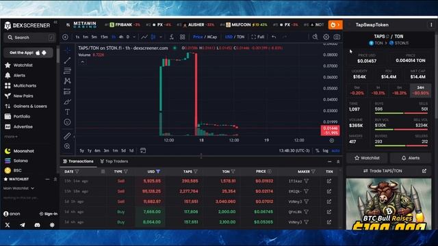The height and width of the screenshot is (246, 438).
Task: Switch to the Transactions tab
Action: coord(78,161)
